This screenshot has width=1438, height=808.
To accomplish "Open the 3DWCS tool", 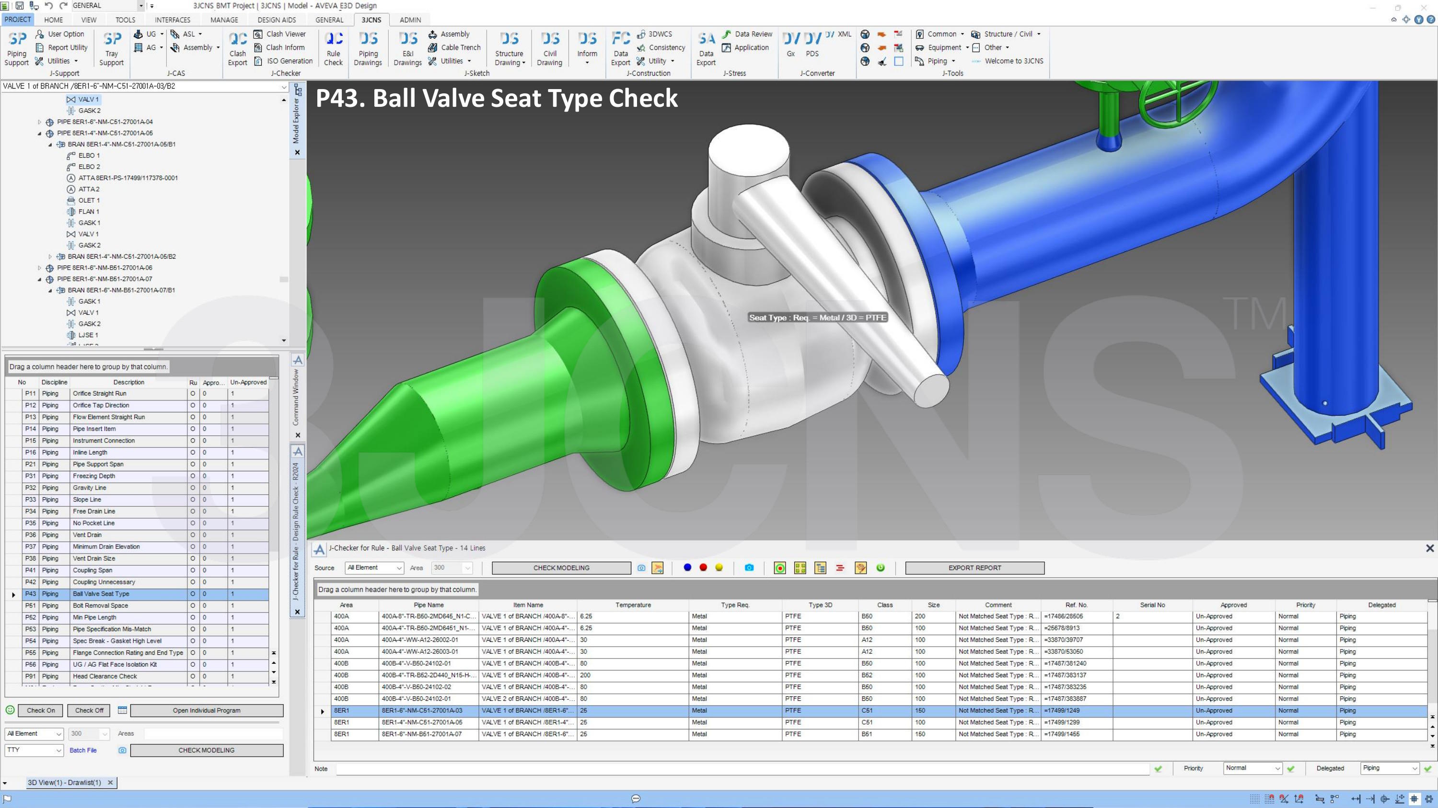I will [x=654, y=34].
